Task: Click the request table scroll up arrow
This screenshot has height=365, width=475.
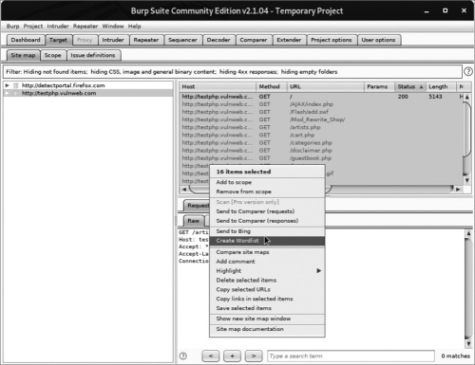Action: pos(467,98)
